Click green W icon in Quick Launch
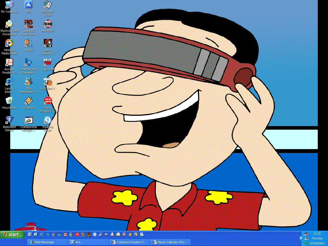 point(59,234)
